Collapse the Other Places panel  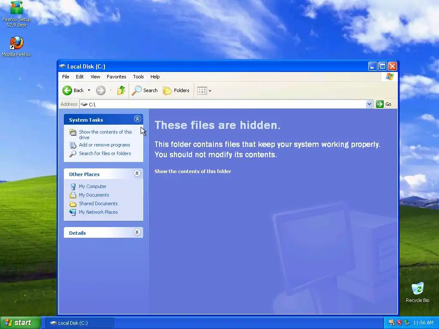(137, 173)
